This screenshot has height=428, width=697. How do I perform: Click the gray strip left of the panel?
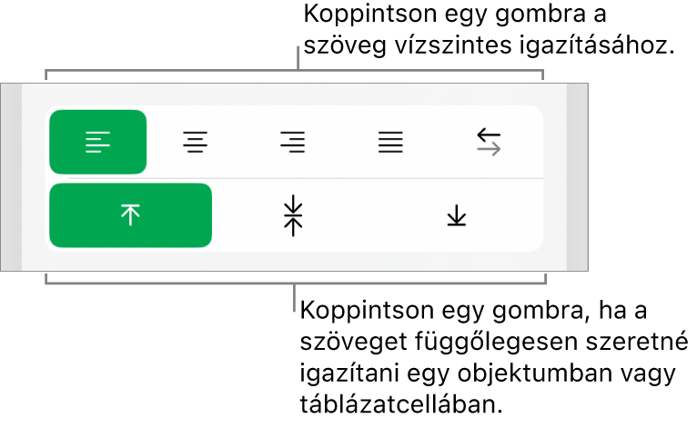11,177
